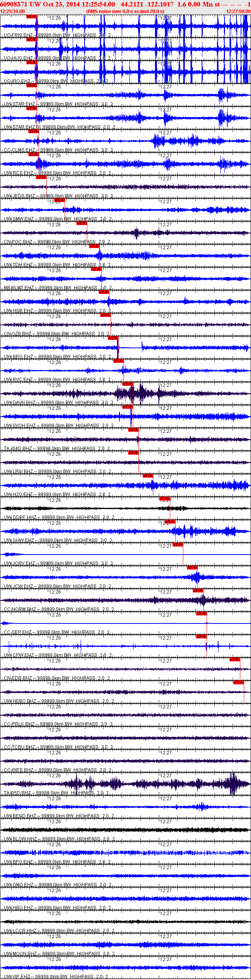Image resolution: width=251 pixels, height=979 pixels.
Task: Select the CC.NORM.BHZ trace label
Action: tap(59, 609)
